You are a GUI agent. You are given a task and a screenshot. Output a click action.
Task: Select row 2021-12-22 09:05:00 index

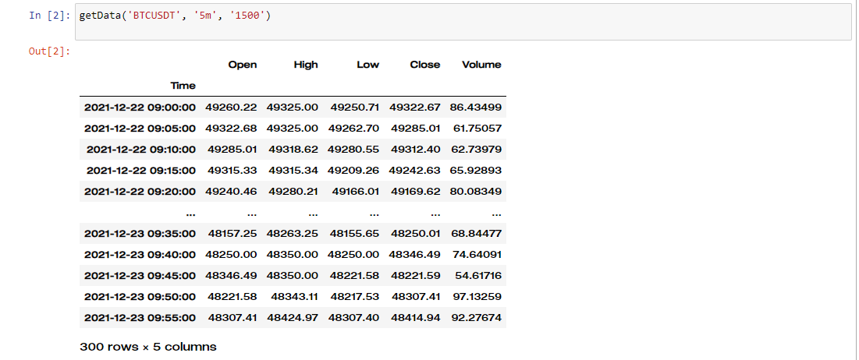pyautogui.click(x=140, y=129)
